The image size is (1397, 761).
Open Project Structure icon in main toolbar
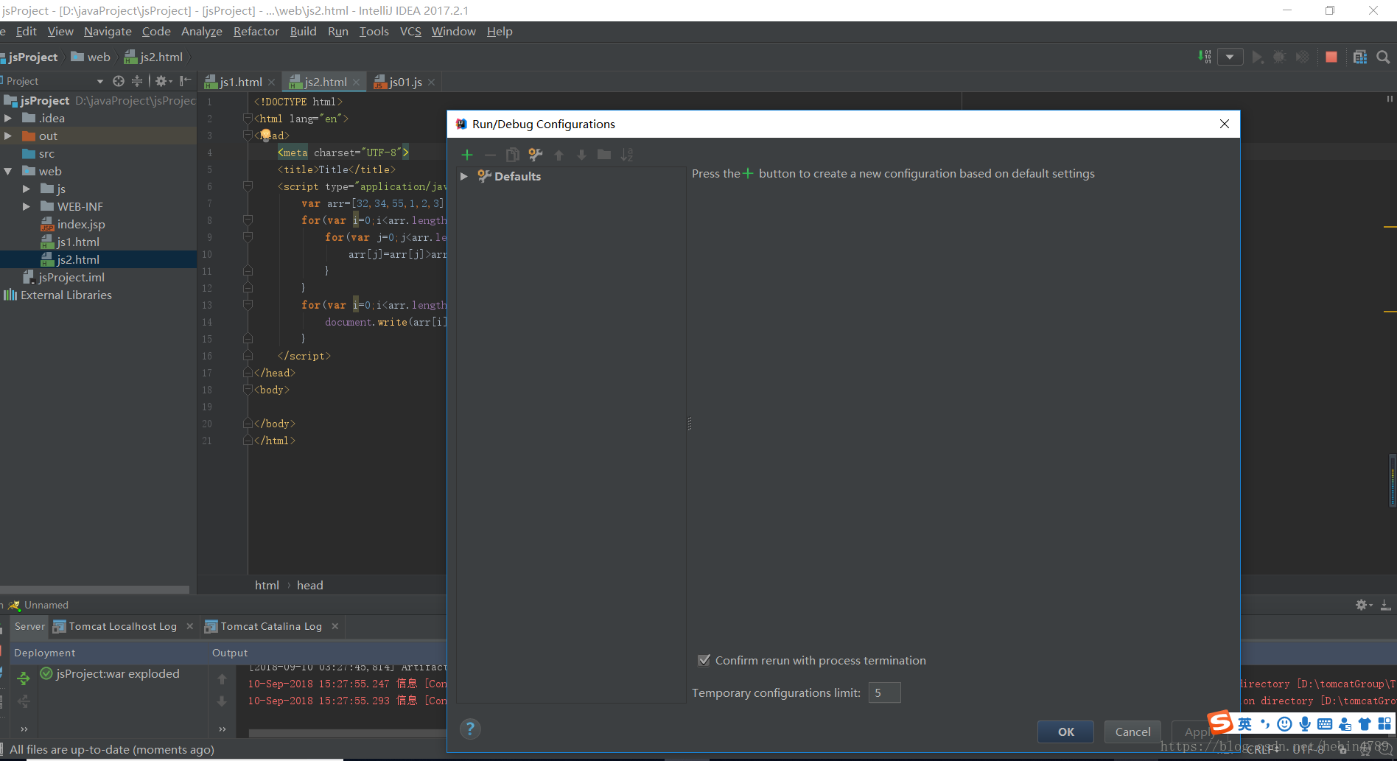pos(1360,57)
